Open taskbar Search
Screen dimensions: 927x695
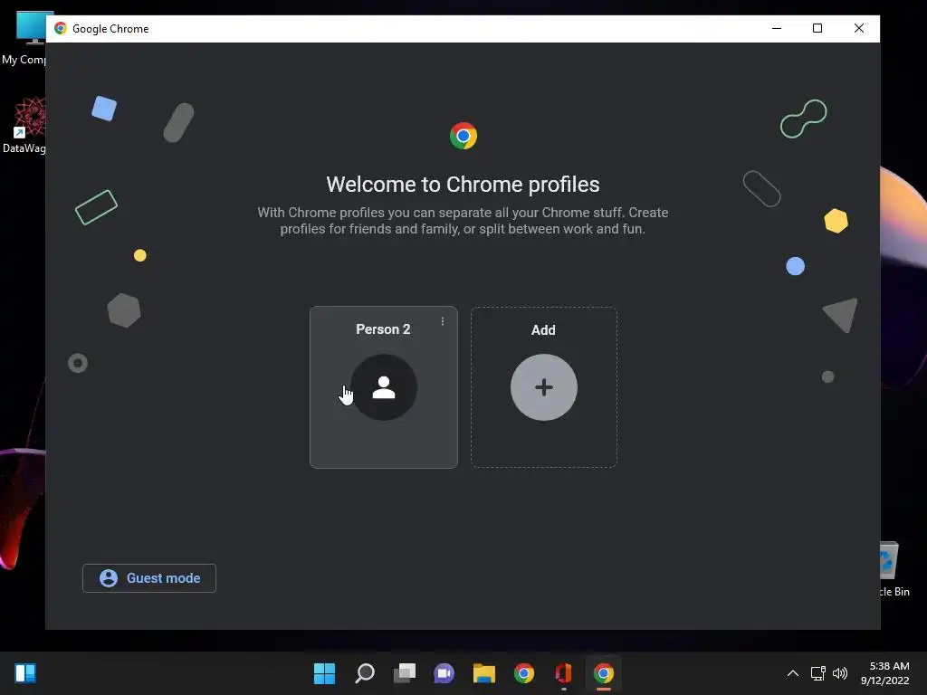click(x=364, y=673)
